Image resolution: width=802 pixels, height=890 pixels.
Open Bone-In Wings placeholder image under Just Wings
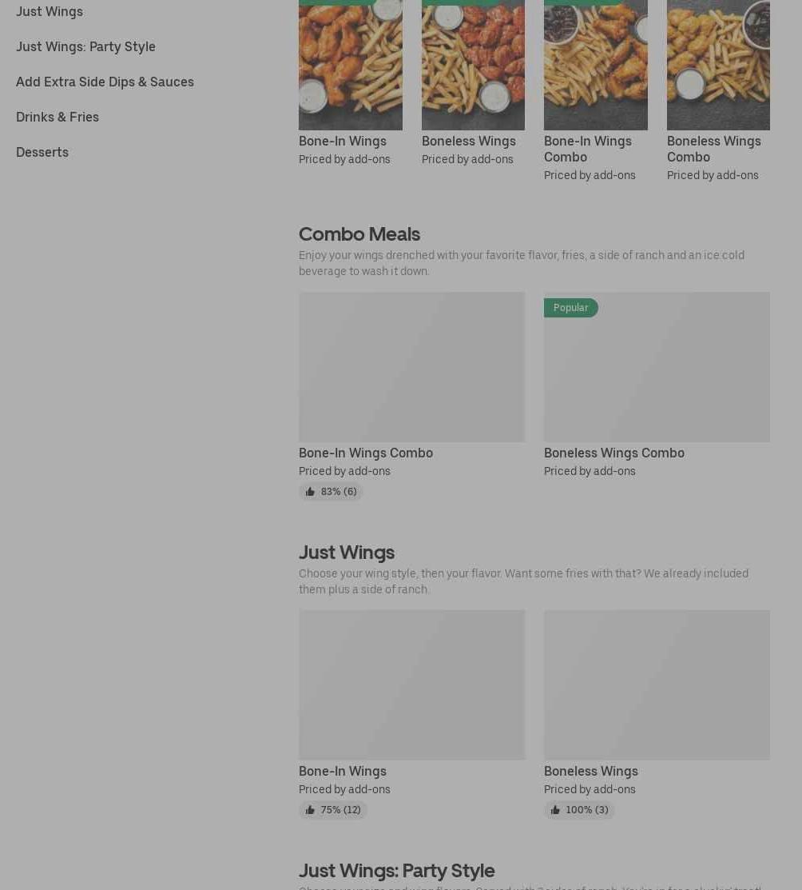click(411, 685)
